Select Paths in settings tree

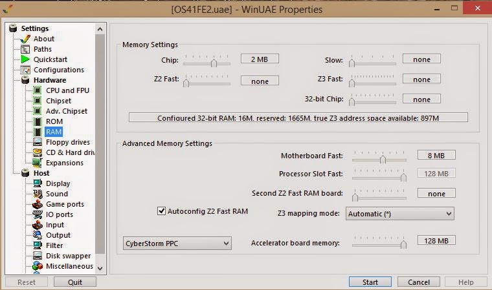click(x=43, y=49)
